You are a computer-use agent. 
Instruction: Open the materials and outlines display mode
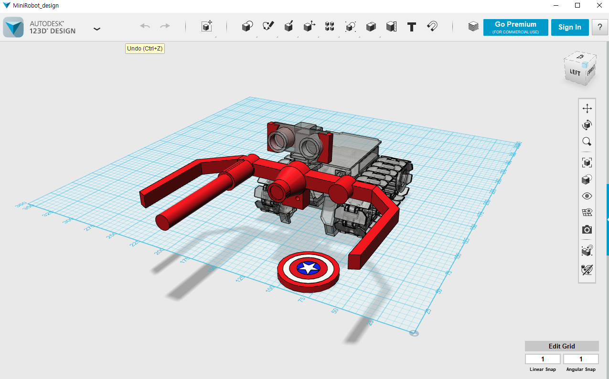587,179
